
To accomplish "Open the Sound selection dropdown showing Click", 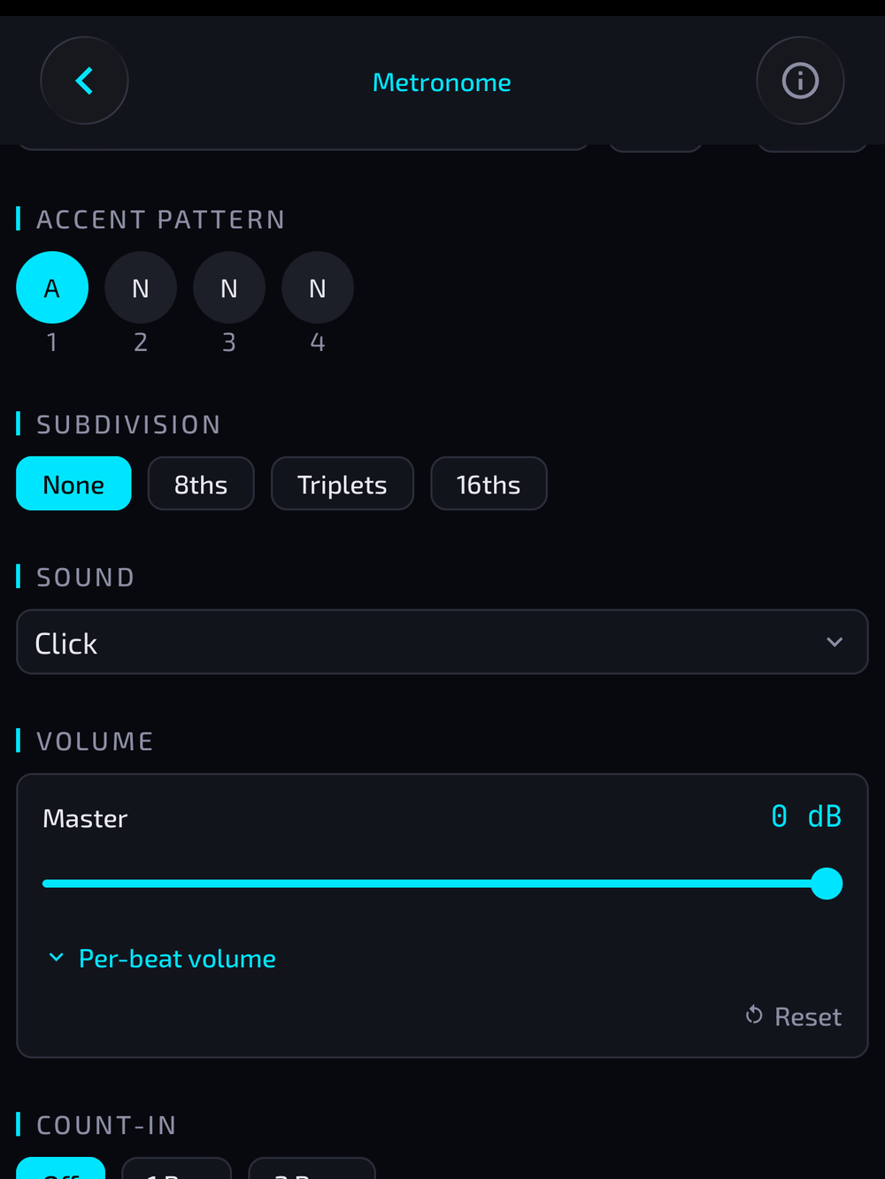I will coord(442,642).
